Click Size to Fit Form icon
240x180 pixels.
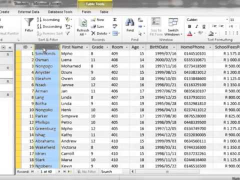[x=156, y=22]
